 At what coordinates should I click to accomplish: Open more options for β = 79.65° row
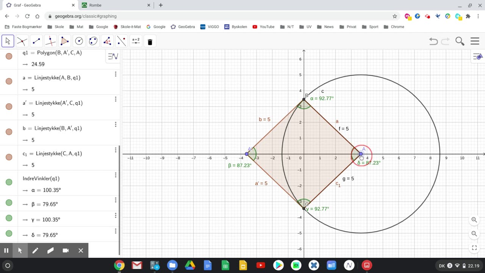coord(116,200)
